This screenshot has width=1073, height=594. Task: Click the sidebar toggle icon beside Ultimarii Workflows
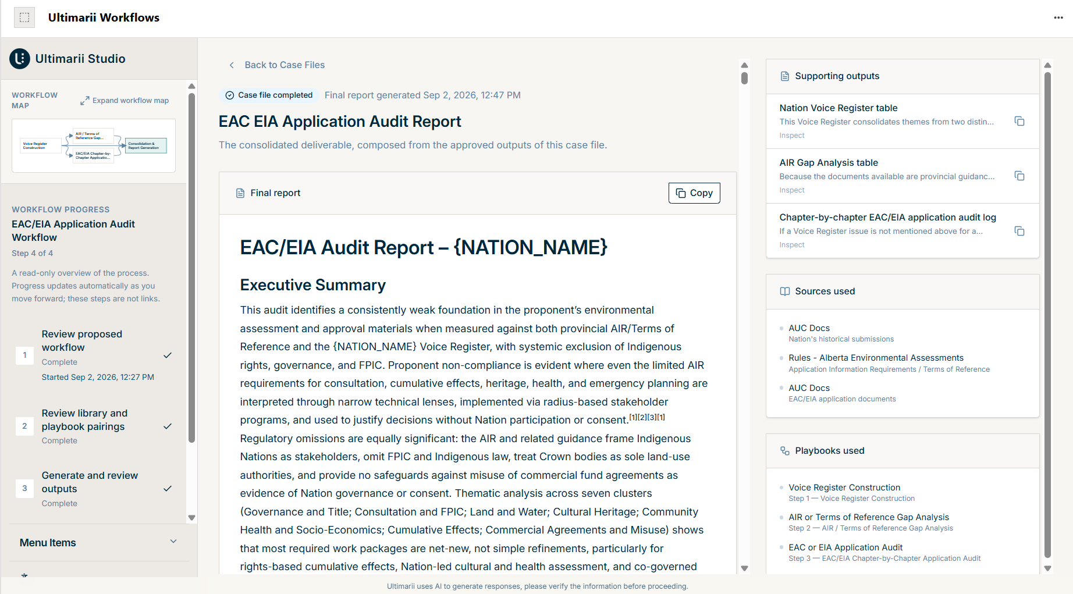24,17
